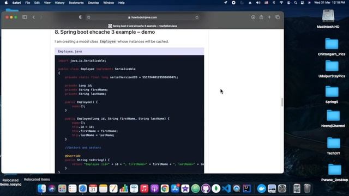
Task: Open Pages from the Dock
Action: pos(113,188)
